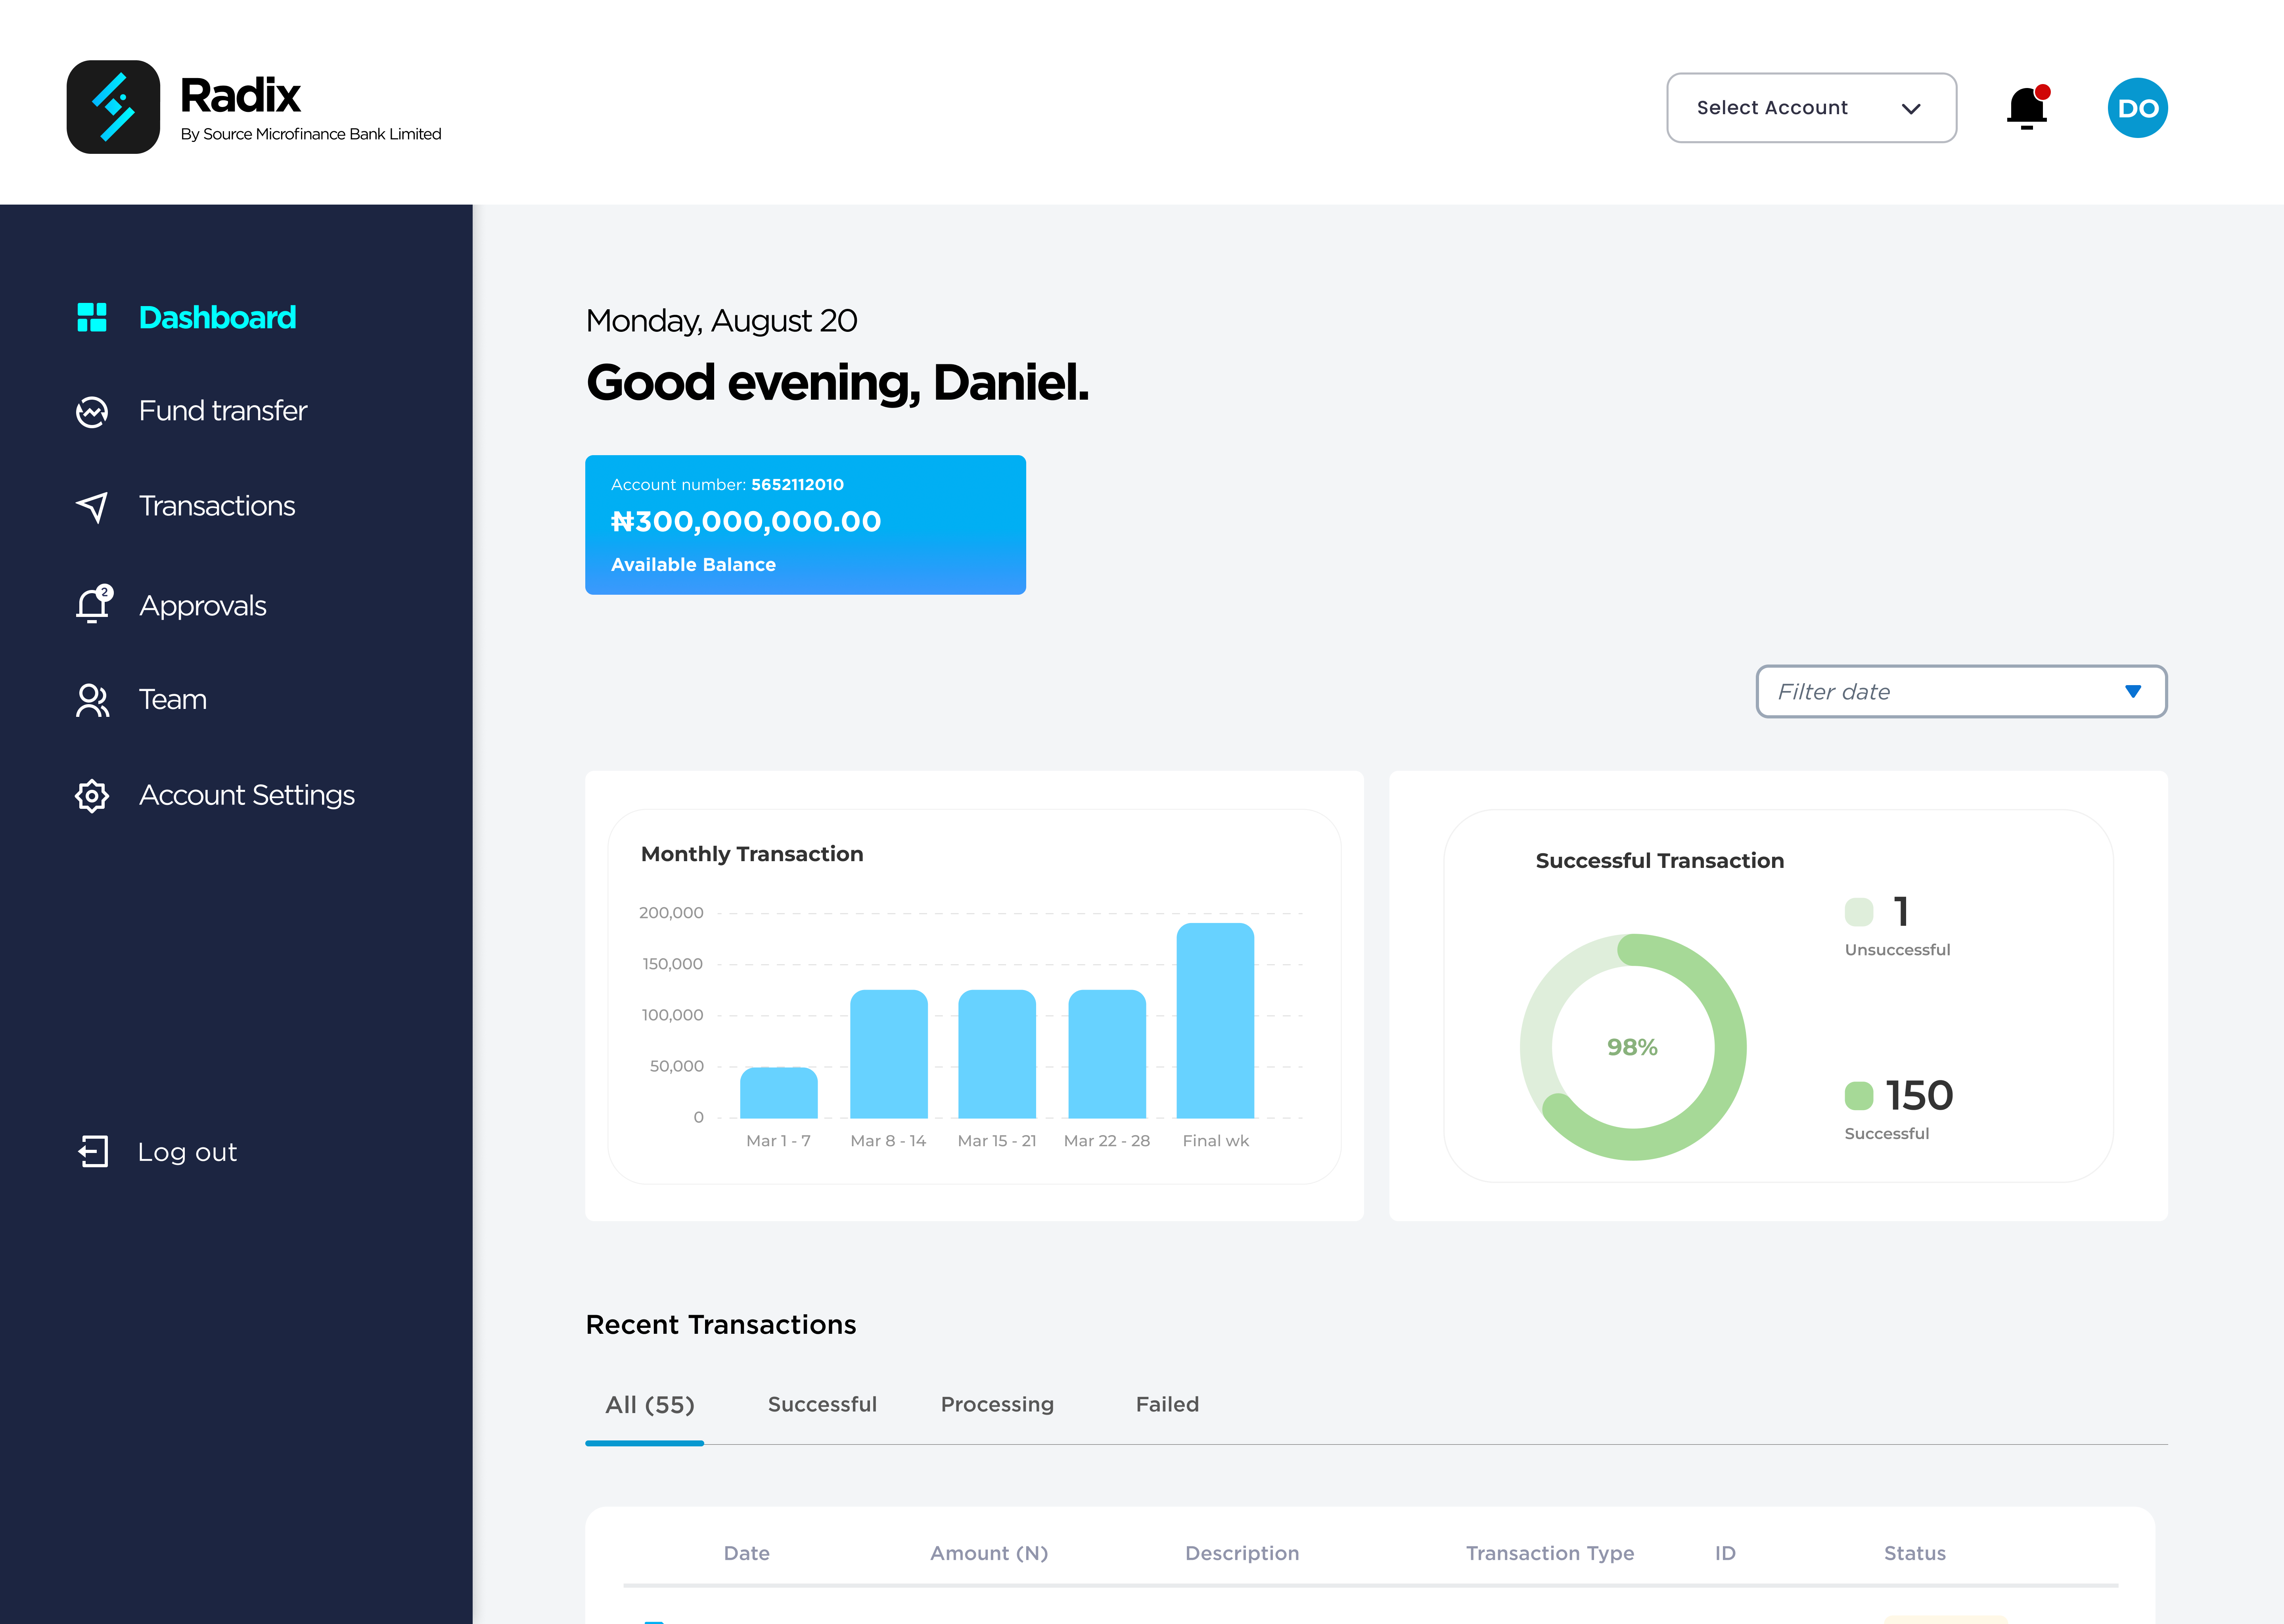
Task: Click the Radix logo
Action: 113,107
